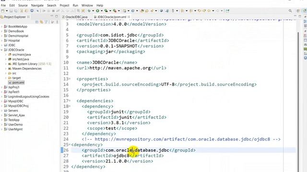Click the Suspend debug icon
The image size is (307, 172).
48,11
